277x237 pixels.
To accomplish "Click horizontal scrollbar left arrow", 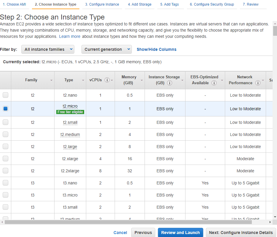I will (x=2, y=222).
